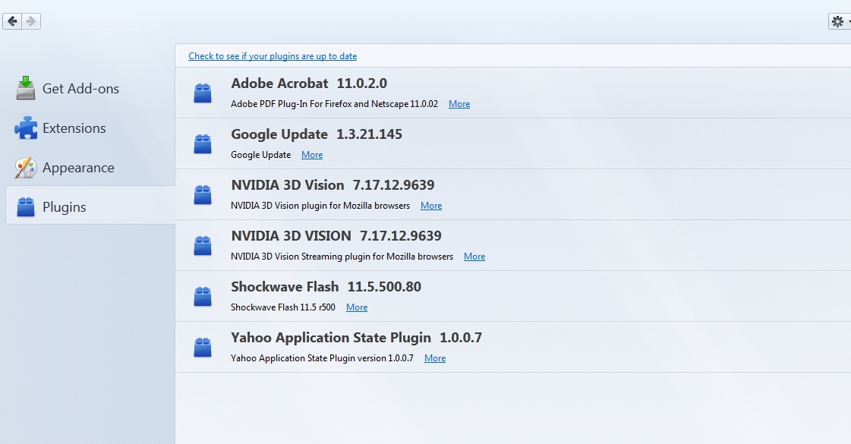Open More for Yahoo Application State Plugin
The image size is (851, 444).
point(435,358)
